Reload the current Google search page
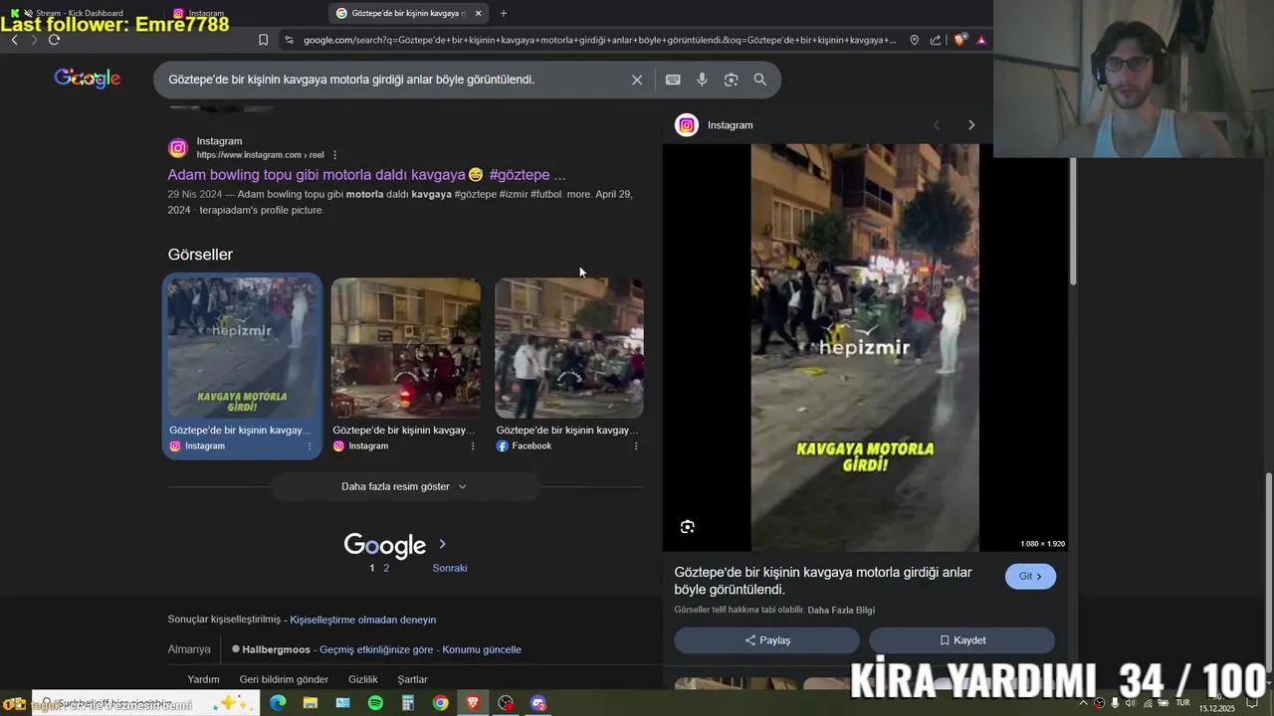Viewport: 1274px width, 716px height. [54, 40]
